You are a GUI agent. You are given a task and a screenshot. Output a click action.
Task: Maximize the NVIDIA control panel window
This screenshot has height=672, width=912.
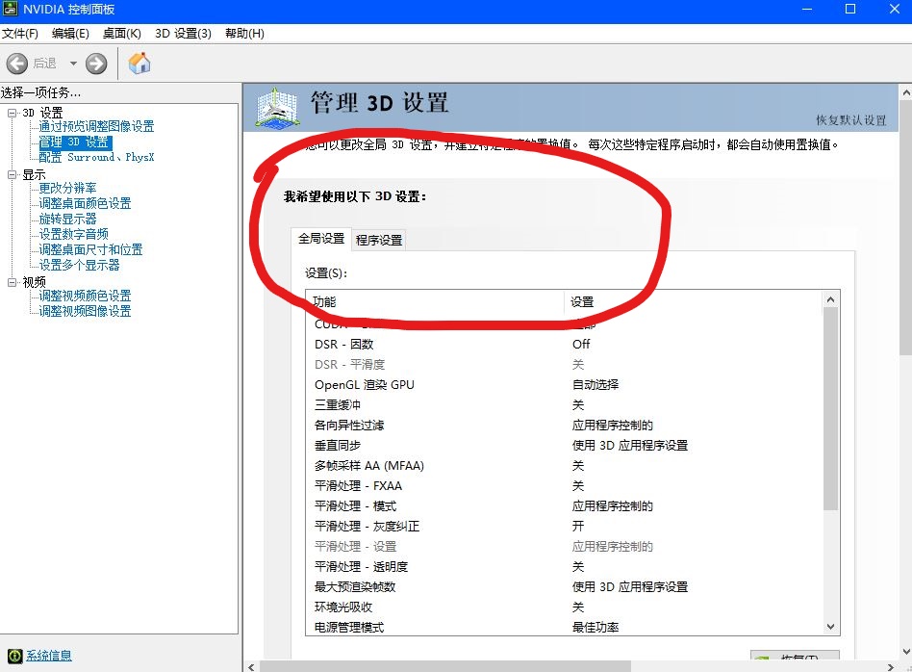tap(850, 10)
